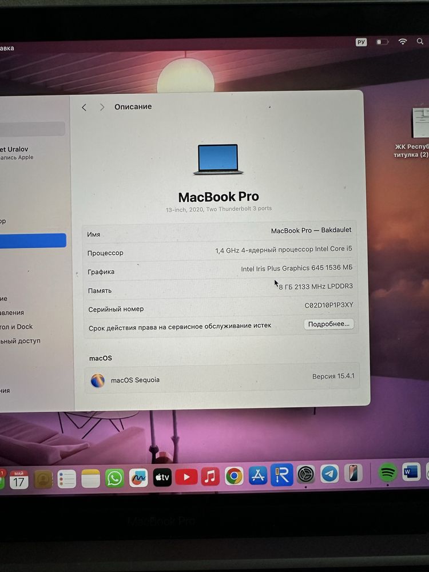
Task: Click the Серийный номер label
Action: (116, 309)
